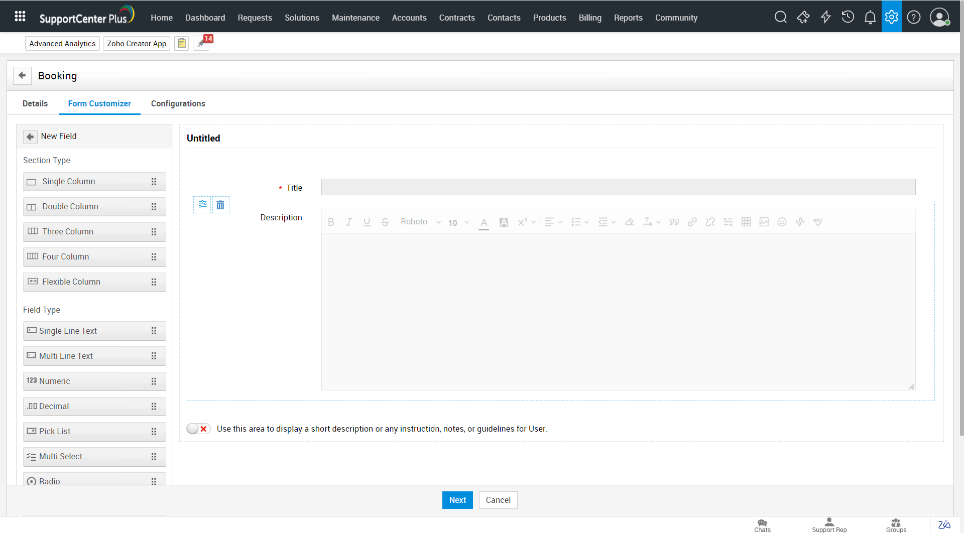Click the Next button
This screenshot has height=533, width=964.
(457, 500)
